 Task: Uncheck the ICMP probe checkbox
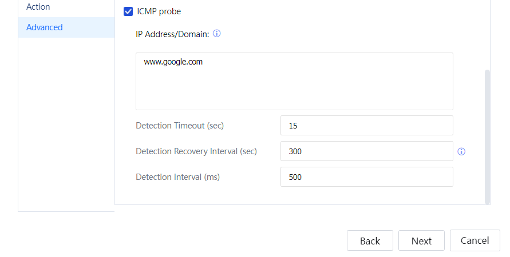click(128, 11)
